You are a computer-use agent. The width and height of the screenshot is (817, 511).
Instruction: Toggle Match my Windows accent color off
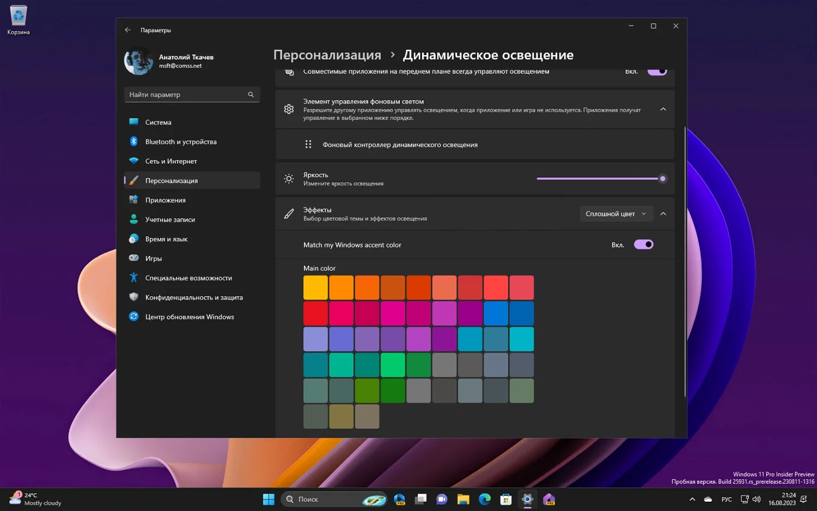coord(643,245)
